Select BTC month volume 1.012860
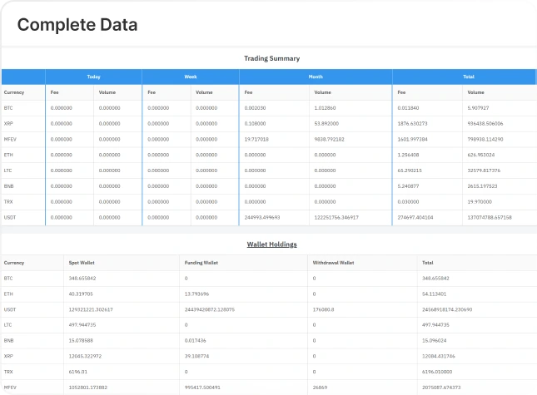 point(325,108)
